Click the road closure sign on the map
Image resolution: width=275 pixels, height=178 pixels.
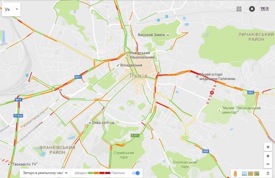click(x=212, y=93)
